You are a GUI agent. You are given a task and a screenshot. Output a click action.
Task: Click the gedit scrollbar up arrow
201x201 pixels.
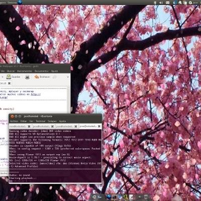coord(69,88)
